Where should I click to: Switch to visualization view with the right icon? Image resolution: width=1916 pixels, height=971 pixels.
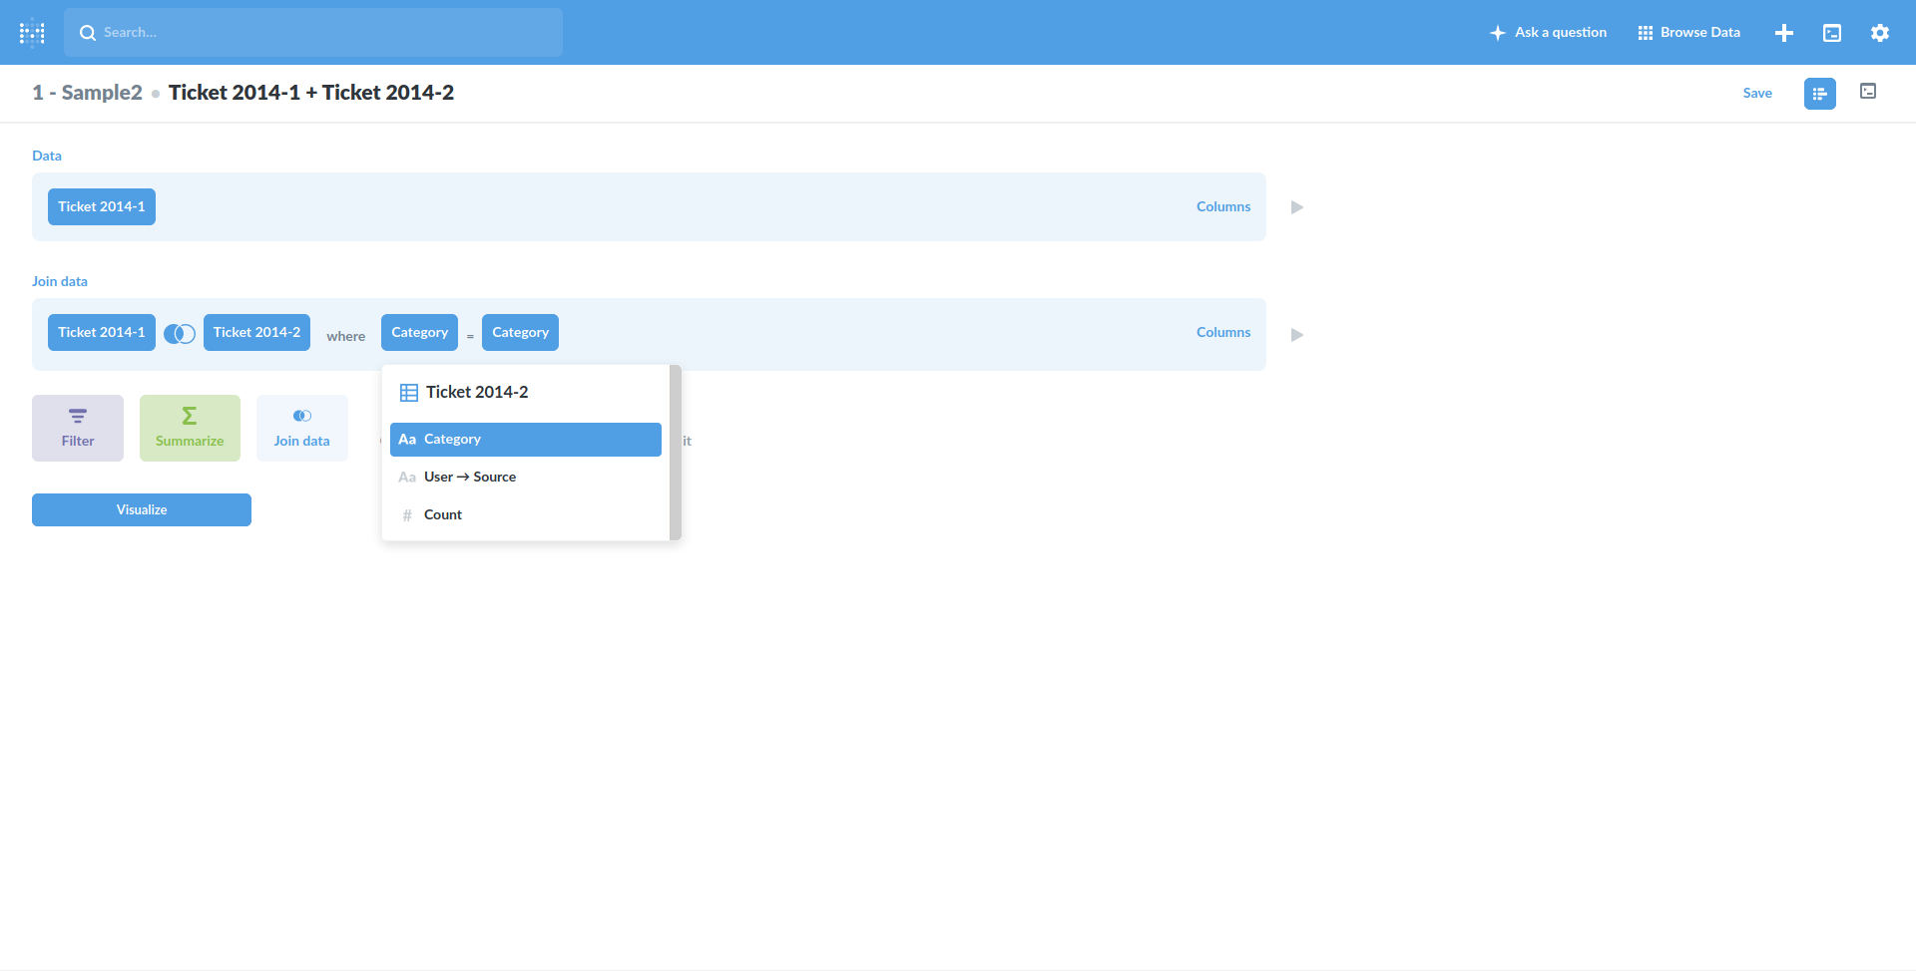pos(1868,92)
